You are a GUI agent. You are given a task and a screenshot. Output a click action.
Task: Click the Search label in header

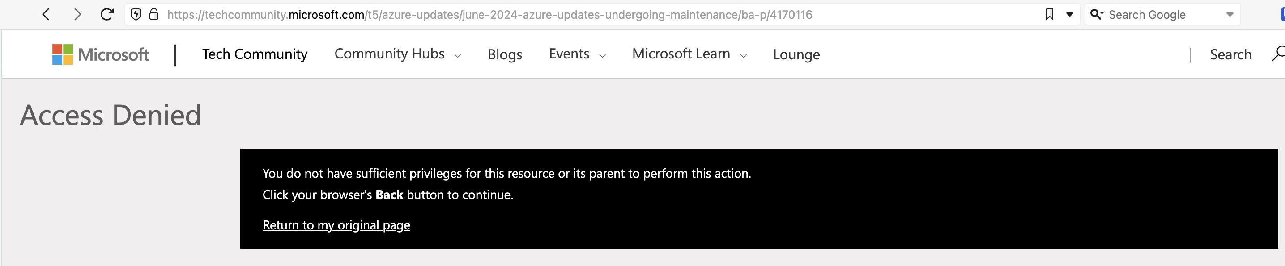pyautogui.click(x=1230, y=54)
